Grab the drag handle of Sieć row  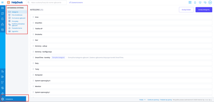33,40
